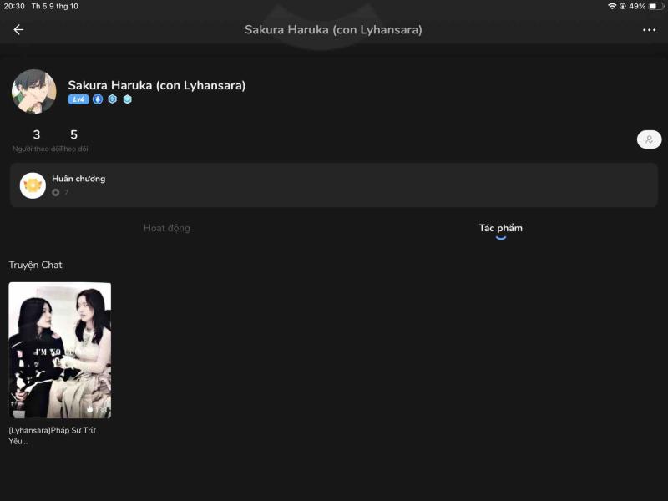
Task: View the 5 following count
Action: (x=73, y=135)
